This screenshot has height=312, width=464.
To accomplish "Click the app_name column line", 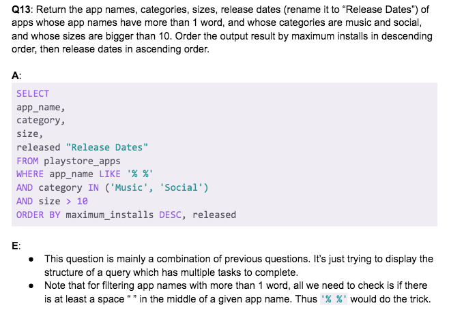I will pyautogui.click(x=41, y=107).
